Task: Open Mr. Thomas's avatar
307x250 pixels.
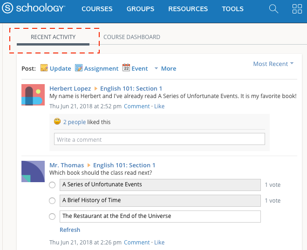Action: [x=33, y=171]
